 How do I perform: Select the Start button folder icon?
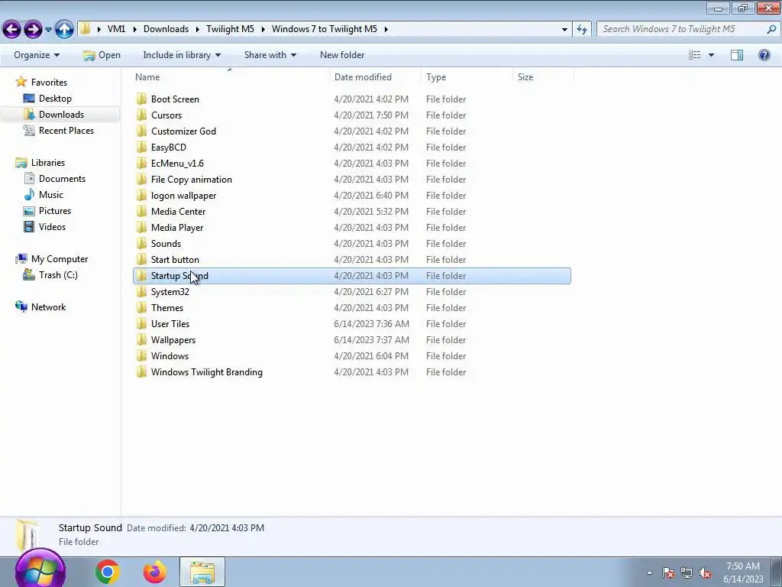141,260
